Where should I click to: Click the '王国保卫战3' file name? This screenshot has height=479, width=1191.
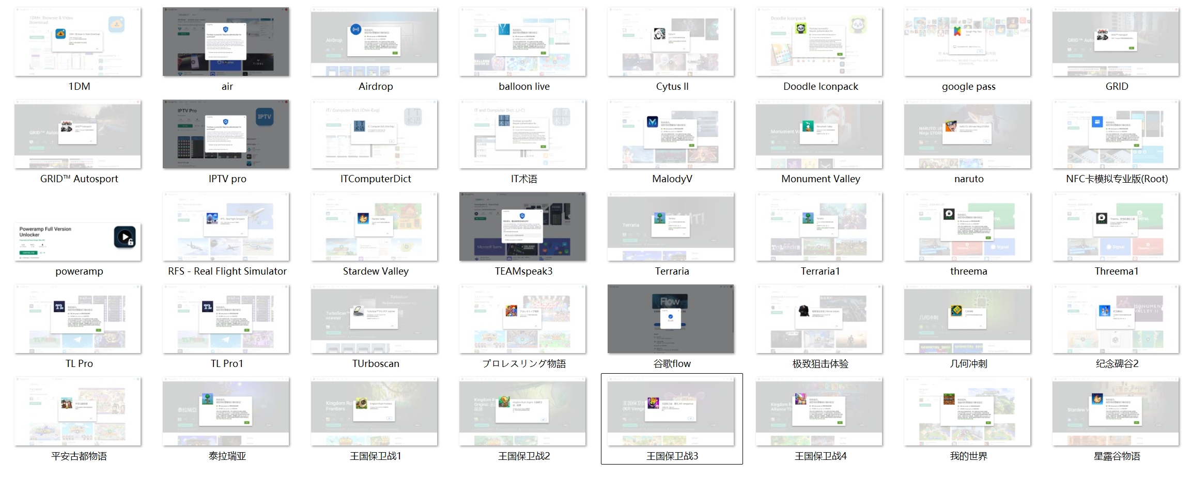click(672, 456)
